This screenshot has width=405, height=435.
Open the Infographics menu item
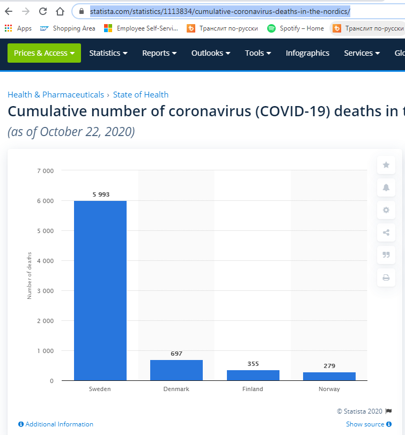pos(307,53)
